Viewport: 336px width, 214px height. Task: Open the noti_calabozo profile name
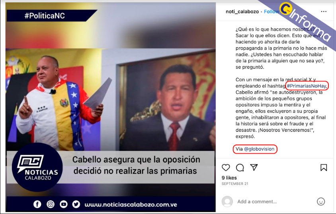coord(242,12)
